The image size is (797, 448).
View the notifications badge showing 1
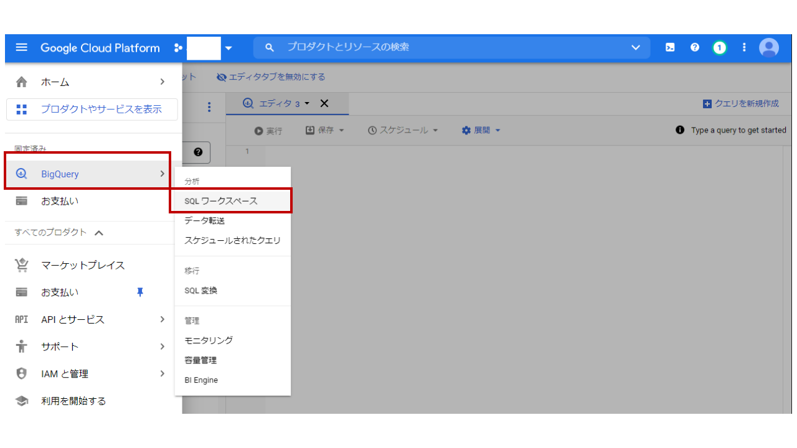pyautogui.click(x=719, y=47)
